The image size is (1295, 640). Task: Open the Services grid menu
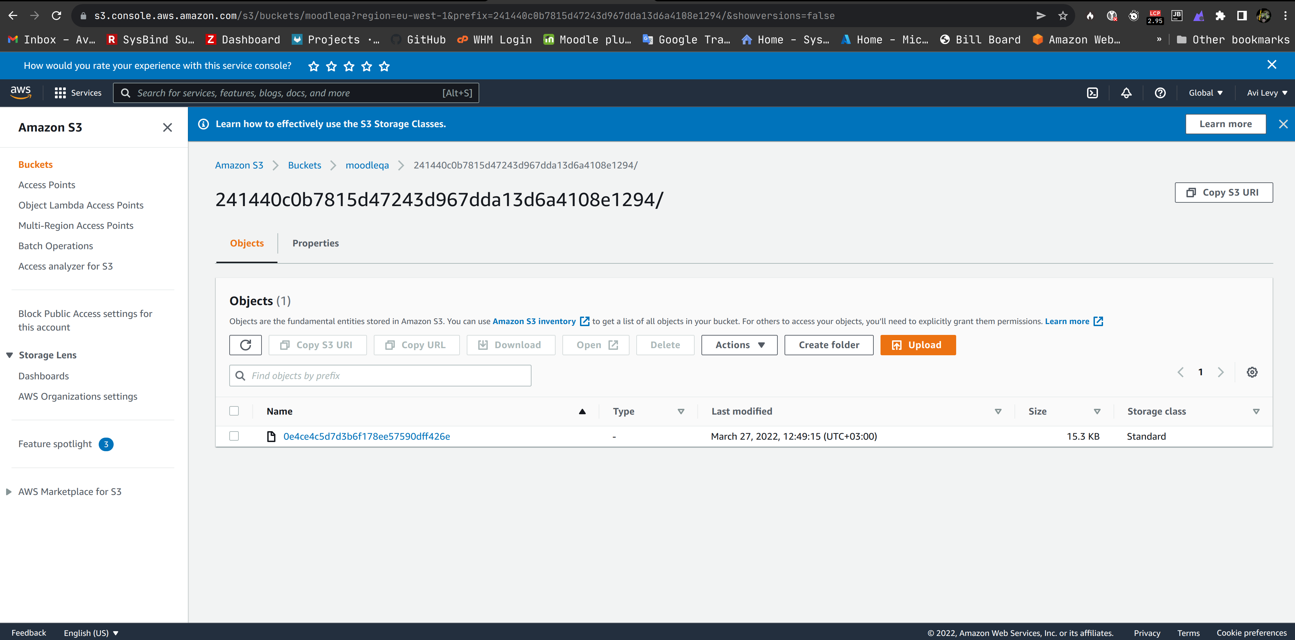pos(78,93)
